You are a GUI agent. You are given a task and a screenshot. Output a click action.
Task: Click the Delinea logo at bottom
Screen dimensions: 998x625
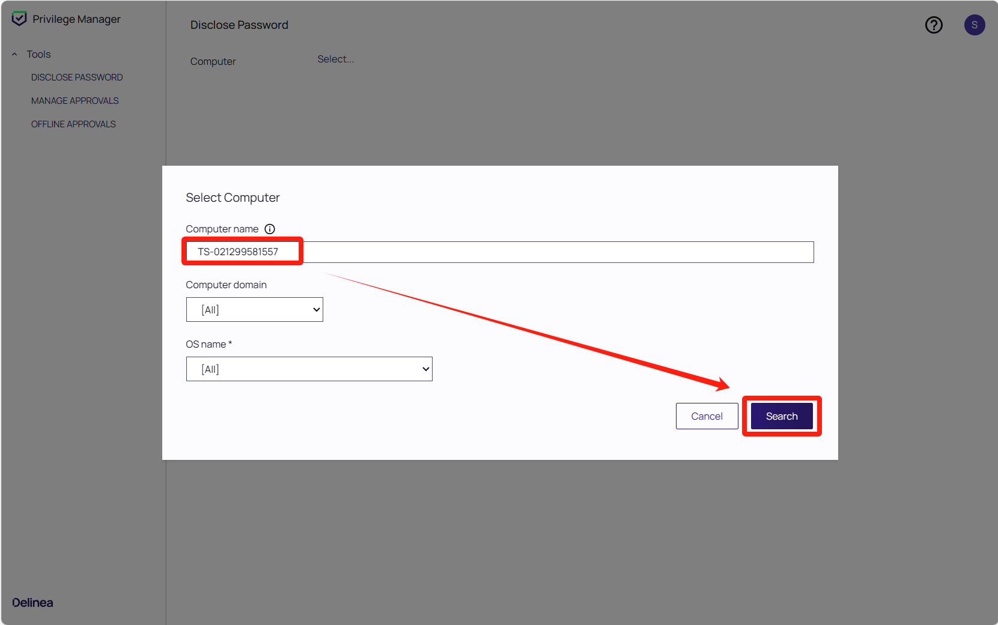point(33,602)
